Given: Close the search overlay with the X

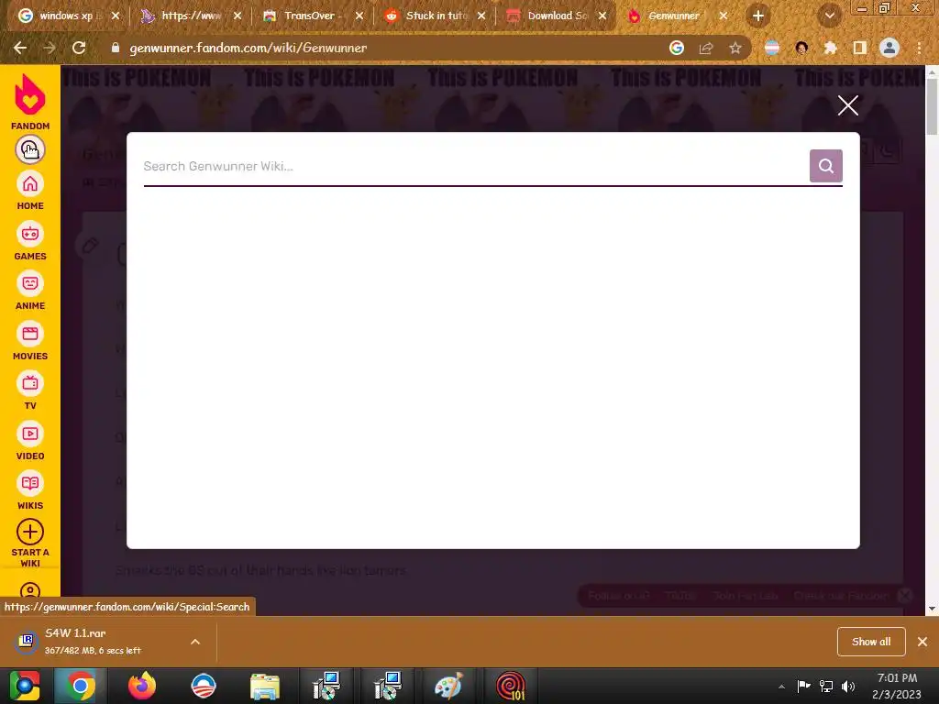Looking at the screenshot, I should pos(848,105).
